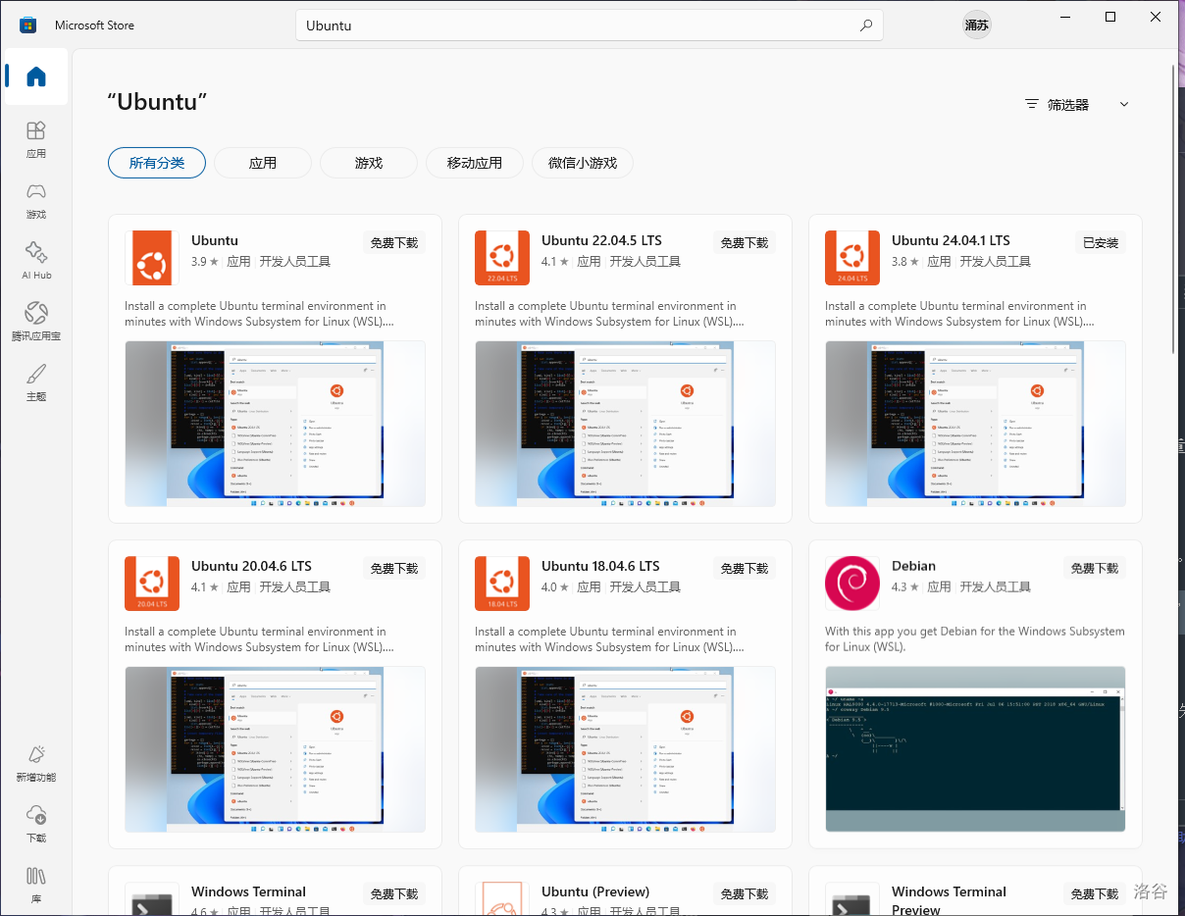Open the Home page in sidebar
Viewport: 1185px width, 916px height.
tap(36, 76)
